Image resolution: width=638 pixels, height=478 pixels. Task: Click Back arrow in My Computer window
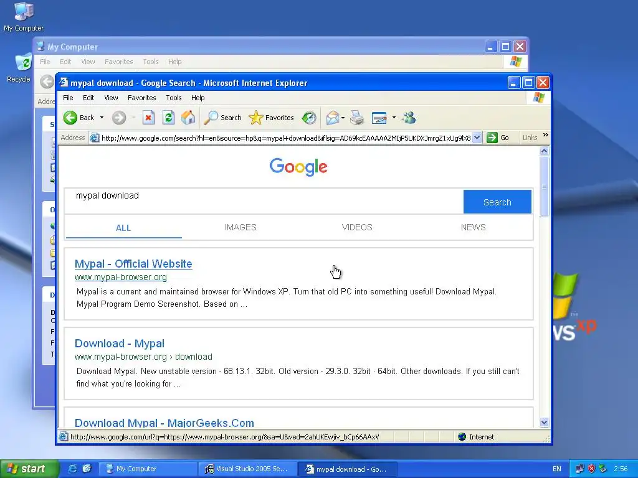47,82
